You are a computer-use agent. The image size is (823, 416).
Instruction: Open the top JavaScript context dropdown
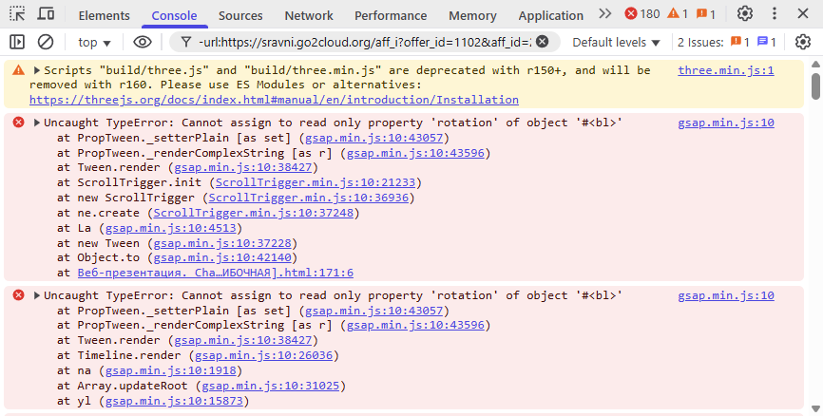(94, 42)
